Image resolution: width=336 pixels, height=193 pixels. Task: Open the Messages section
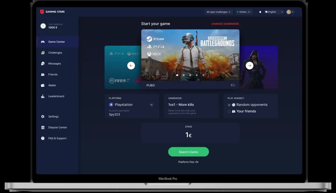click(x=55, y=64)
